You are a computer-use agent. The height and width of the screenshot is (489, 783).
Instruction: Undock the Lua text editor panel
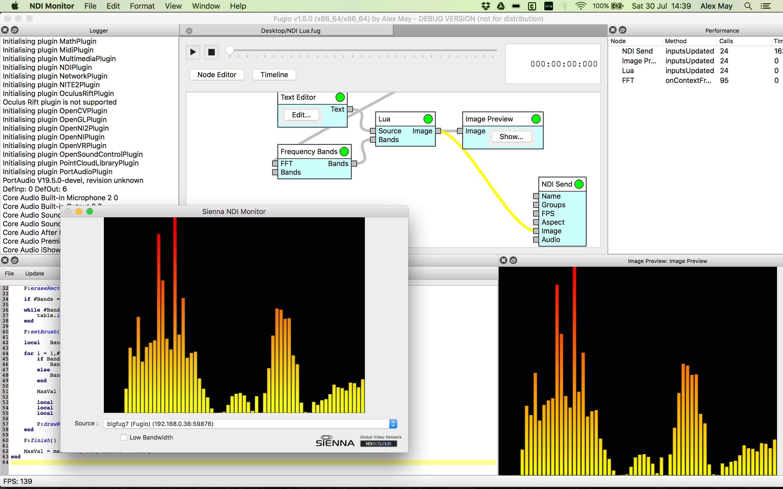coord(15,260)
